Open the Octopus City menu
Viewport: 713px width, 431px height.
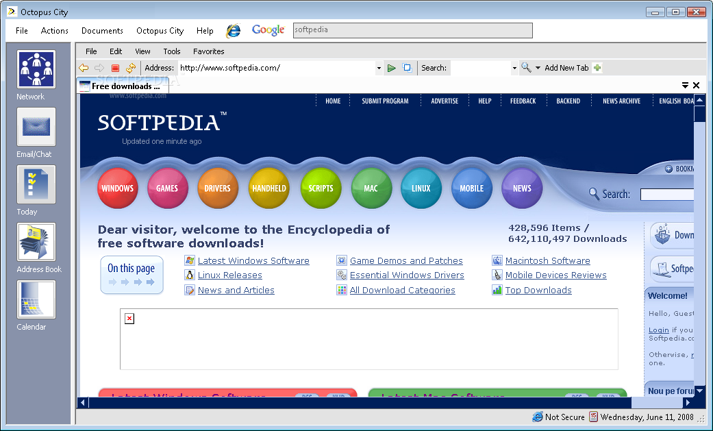[160, 31]
